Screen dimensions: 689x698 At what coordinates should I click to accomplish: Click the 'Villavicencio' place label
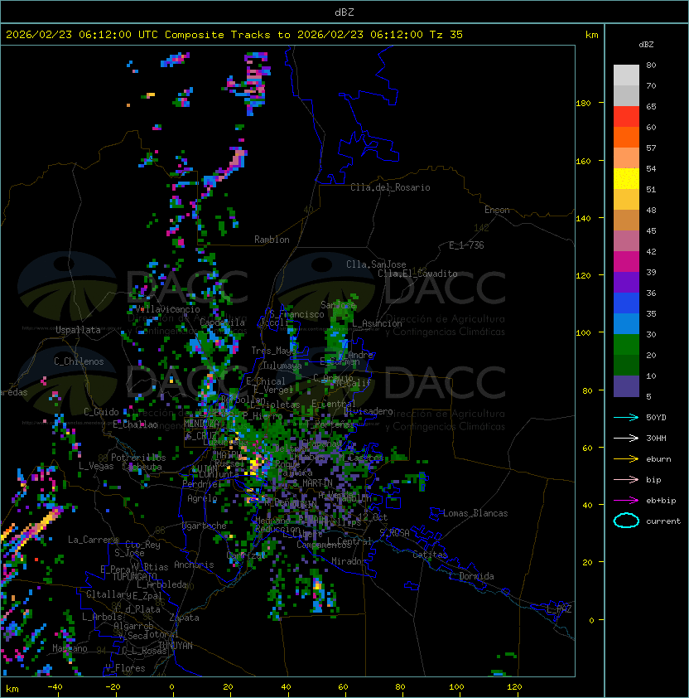pos(167,309)
